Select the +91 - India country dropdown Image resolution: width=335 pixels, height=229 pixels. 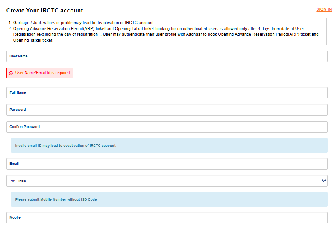click(x=167, y=181)
